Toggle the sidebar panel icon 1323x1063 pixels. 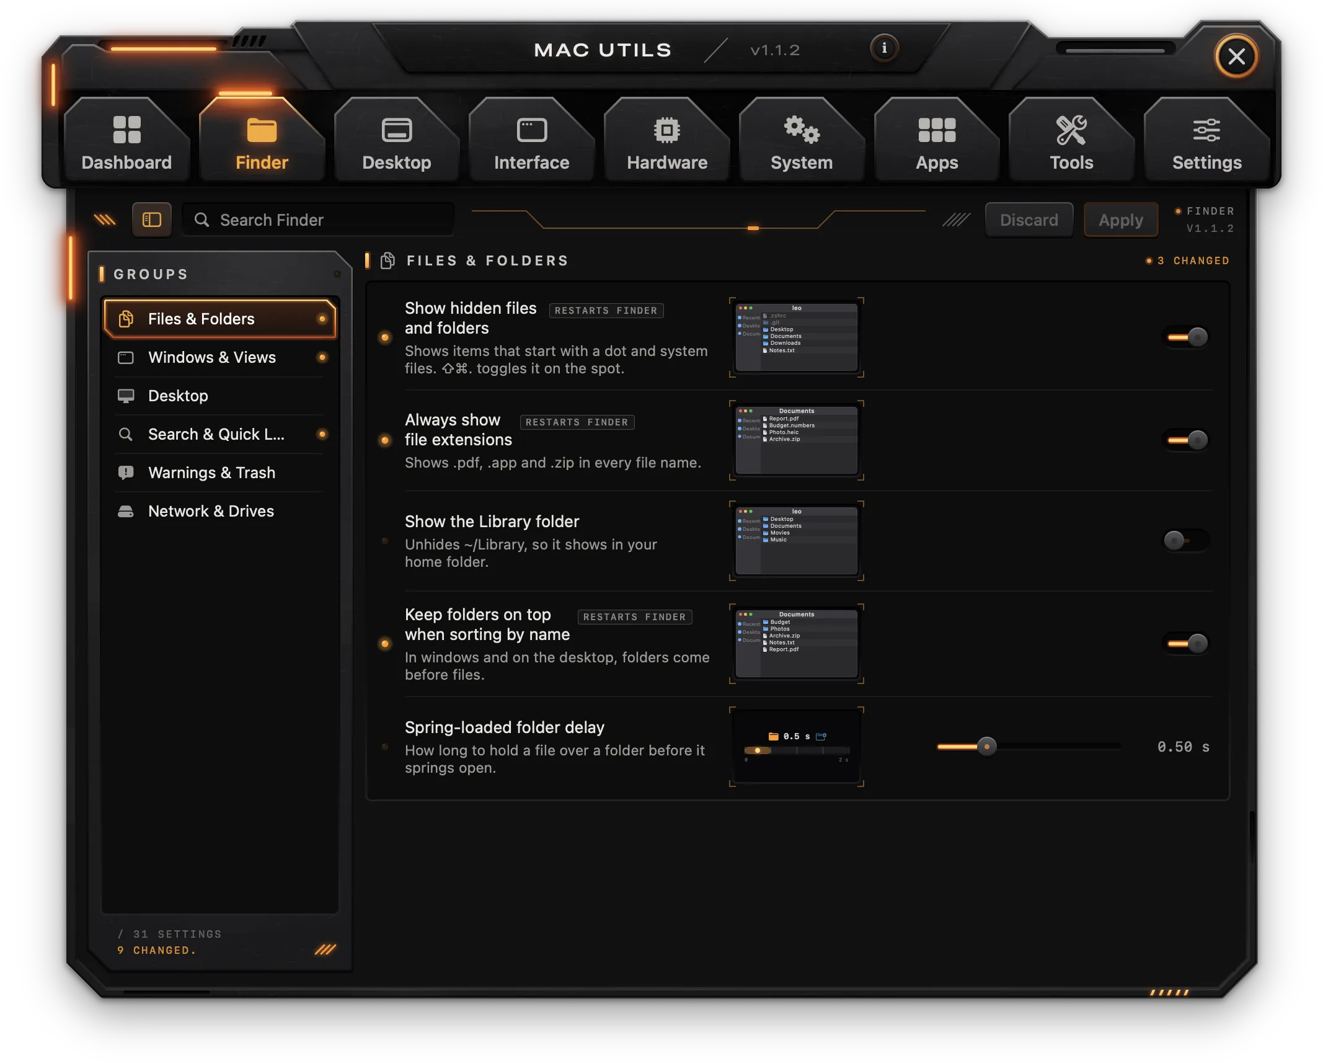(x=152, y=220)
